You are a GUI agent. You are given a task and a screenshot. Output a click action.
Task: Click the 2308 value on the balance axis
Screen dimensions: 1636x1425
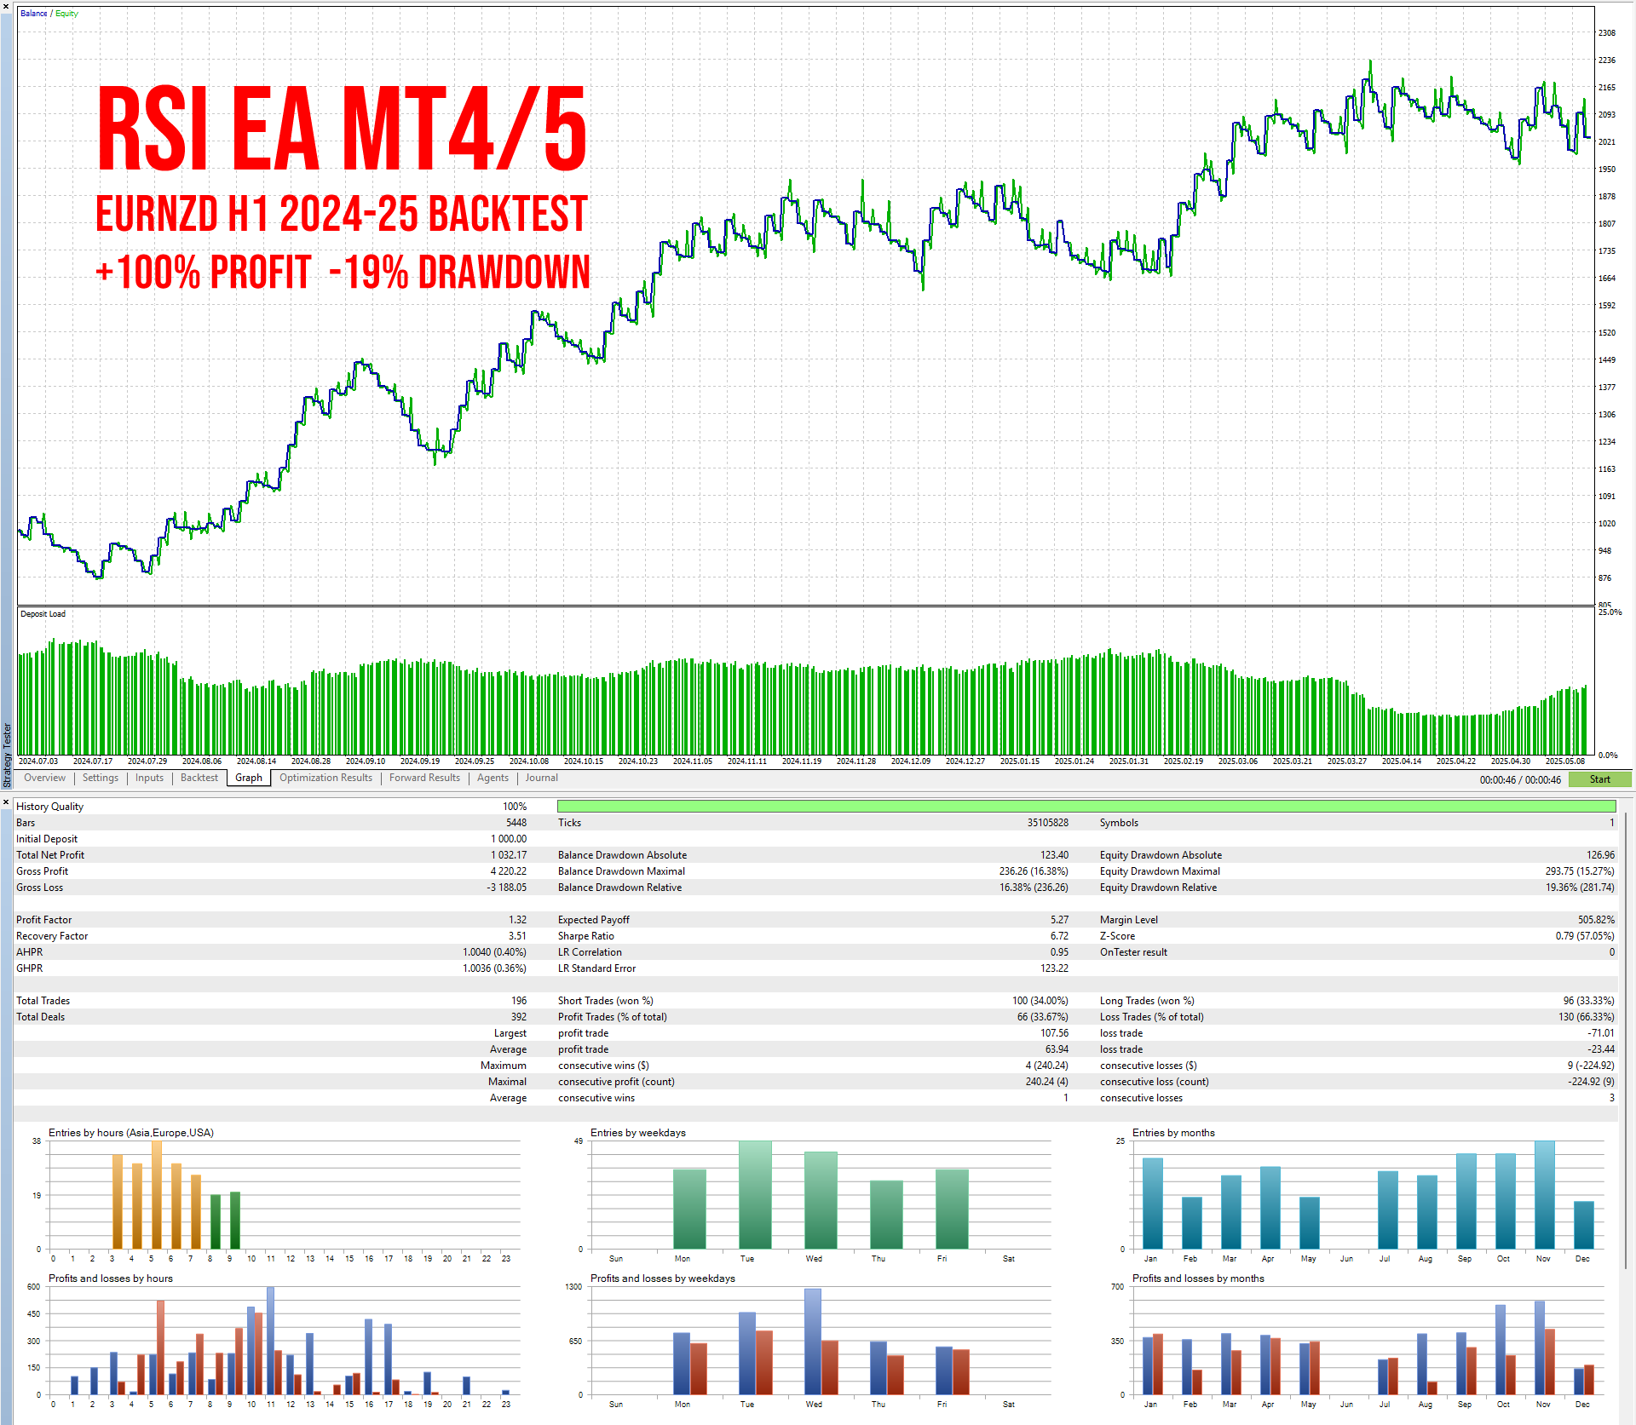[1607, 33]
